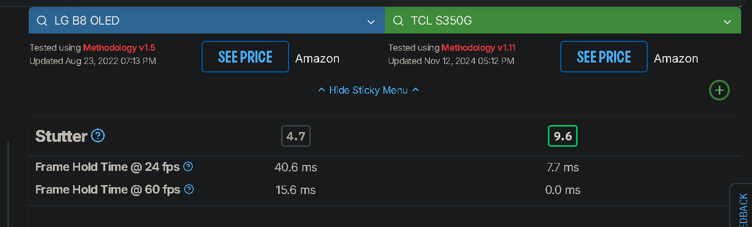Open the Methodology v1.5 link
The image size is (752, 227).
pyautogui.click(x=119, y=48)
